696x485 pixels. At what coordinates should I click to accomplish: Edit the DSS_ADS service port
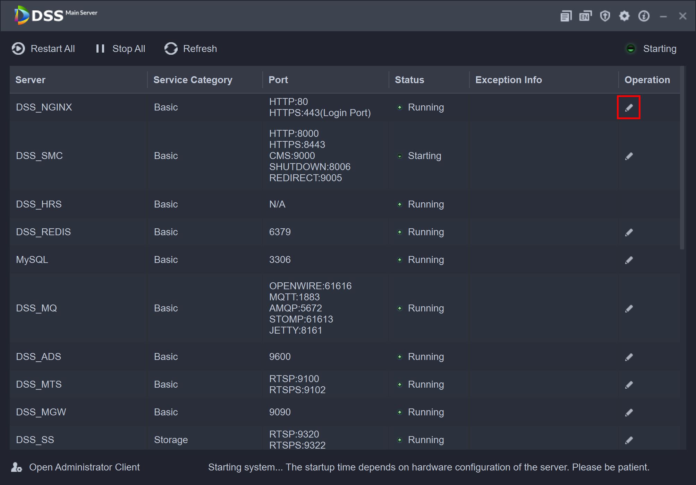click(x=629, y=357)
